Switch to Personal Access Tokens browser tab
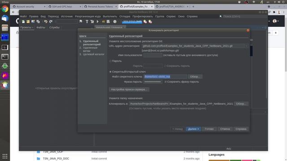287x161 pixels. click(100, 7)
